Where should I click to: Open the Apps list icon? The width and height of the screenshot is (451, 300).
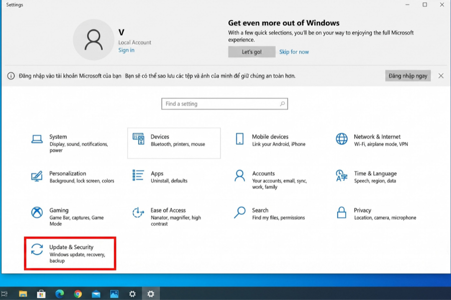(x=138, y=175)
